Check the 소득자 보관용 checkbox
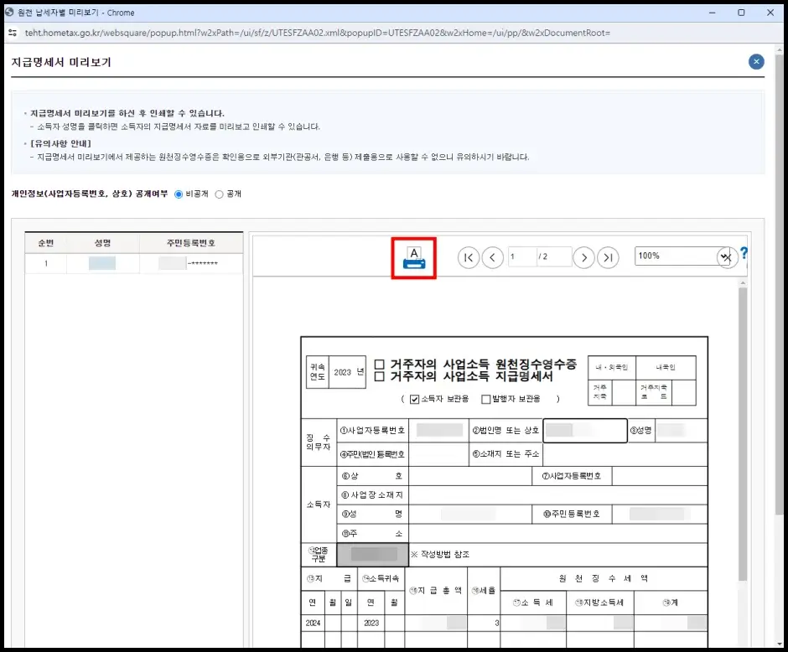 point(414,399)
